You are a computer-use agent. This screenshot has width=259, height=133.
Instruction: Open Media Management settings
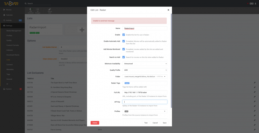point(14,31)
